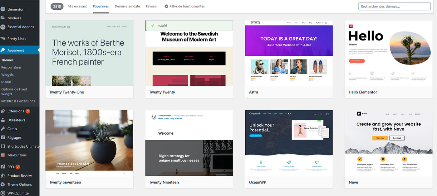The image size is (437, 196).
Task: Click the Twenty Twenty theme name
Action: pos(162,92)
